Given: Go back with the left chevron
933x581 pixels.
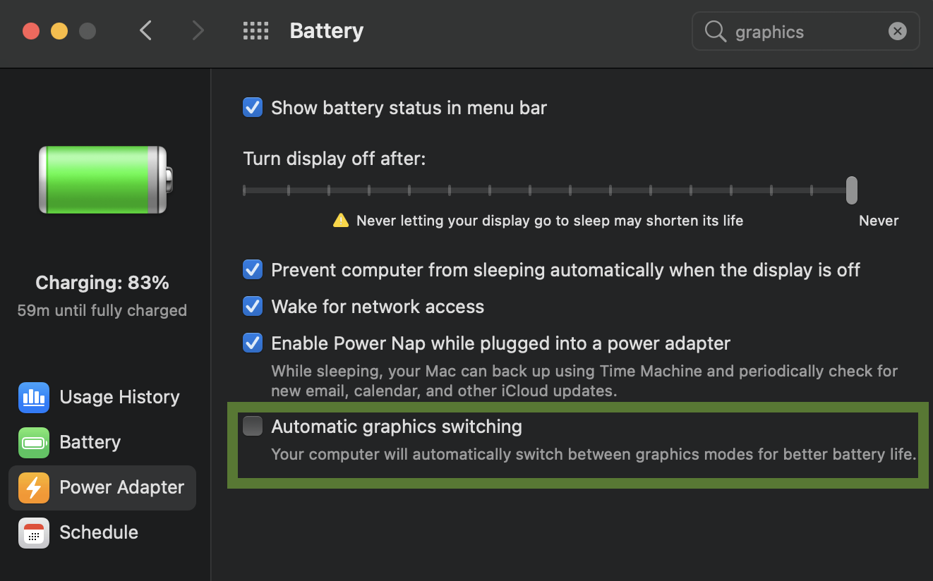Looking at the screenshot, I should pyautogui.click(x=146, y=31).
